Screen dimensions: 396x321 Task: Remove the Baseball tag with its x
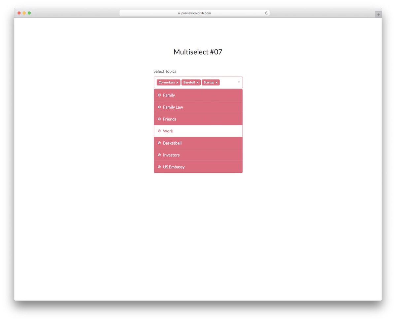pos(198,83)
